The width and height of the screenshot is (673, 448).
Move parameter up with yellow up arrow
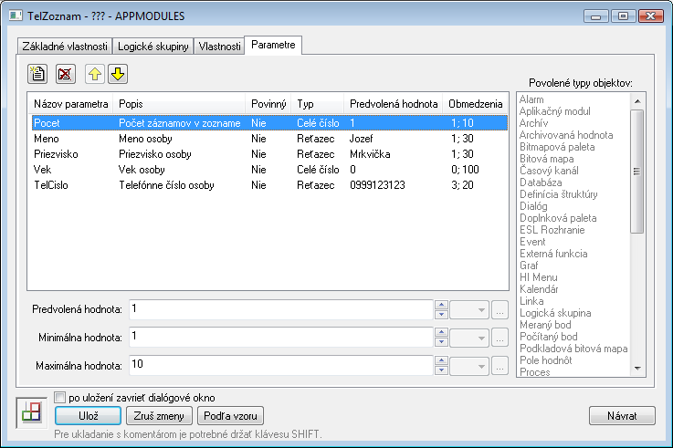pos(95,73)
